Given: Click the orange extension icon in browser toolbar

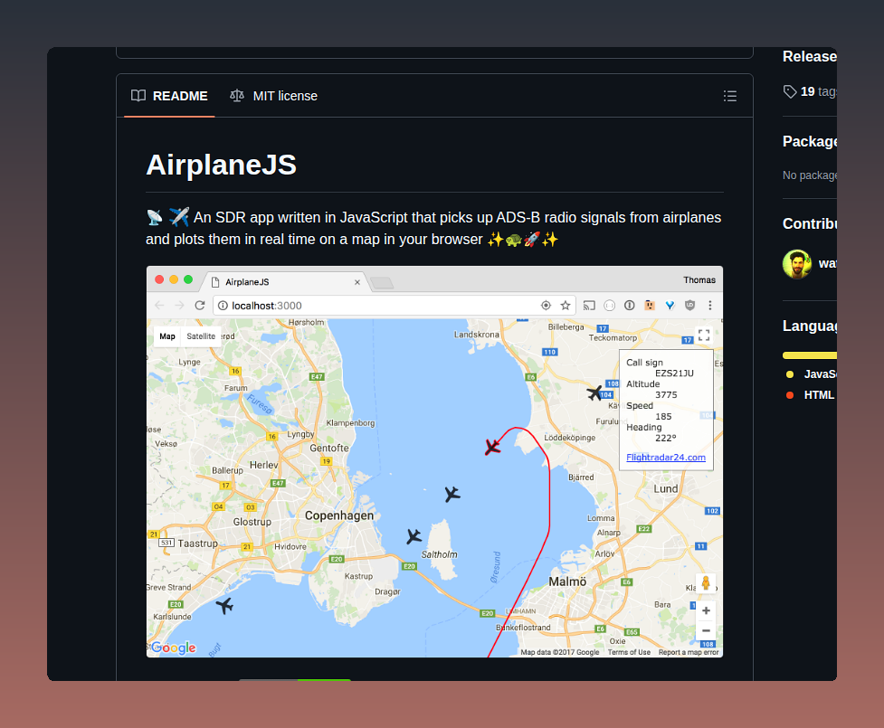Looking at the screenshot, I should 650,306.
